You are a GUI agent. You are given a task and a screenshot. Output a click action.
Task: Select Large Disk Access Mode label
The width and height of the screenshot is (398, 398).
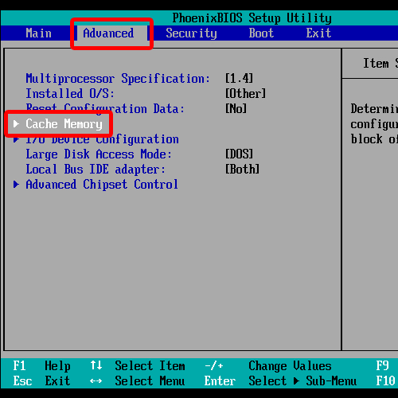pos(99,154)
